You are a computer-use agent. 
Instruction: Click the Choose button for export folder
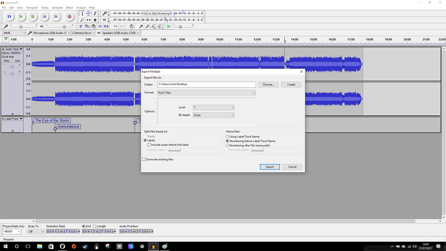(268, 84)
